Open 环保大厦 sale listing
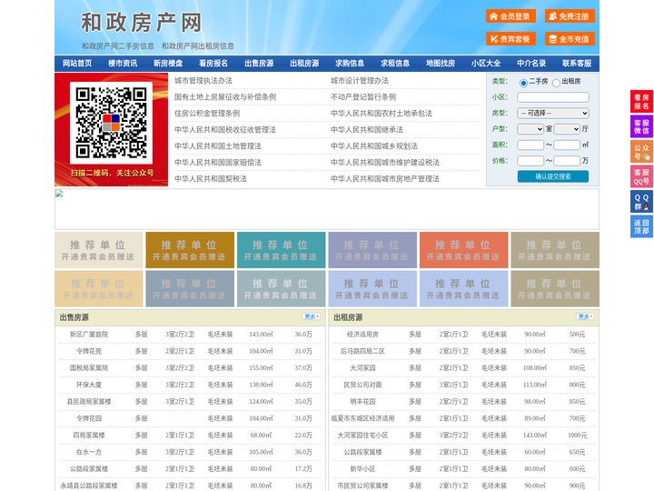Image resolution: width=654 pixels, height=491 pixels. click(89, 385)
